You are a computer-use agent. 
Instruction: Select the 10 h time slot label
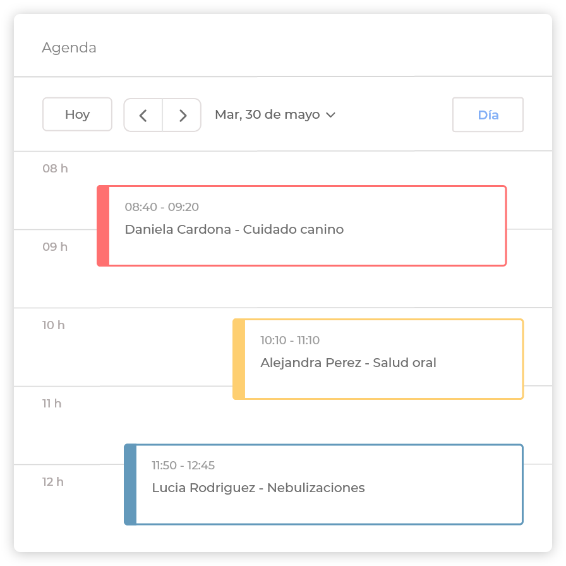click(x=54, y=325)
